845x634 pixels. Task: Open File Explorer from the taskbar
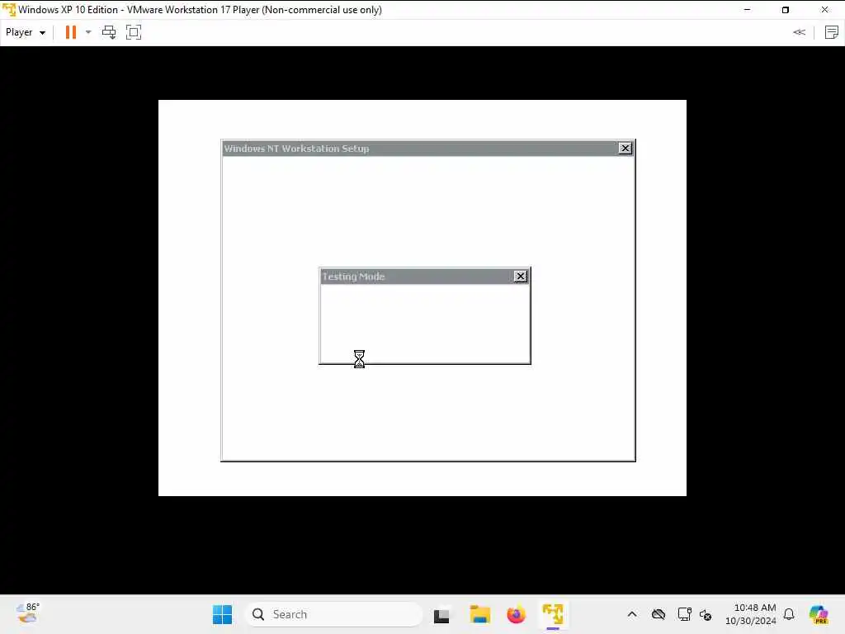pyautogui.click(x=479, y=614)
